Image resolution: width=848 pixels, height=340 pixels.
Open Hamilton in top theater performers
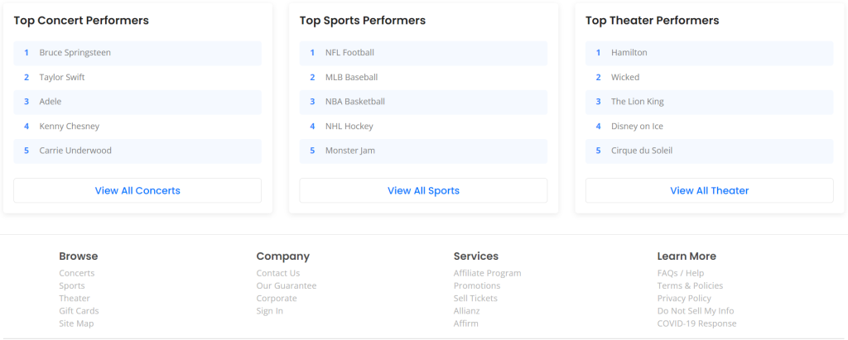click(629, 53)
